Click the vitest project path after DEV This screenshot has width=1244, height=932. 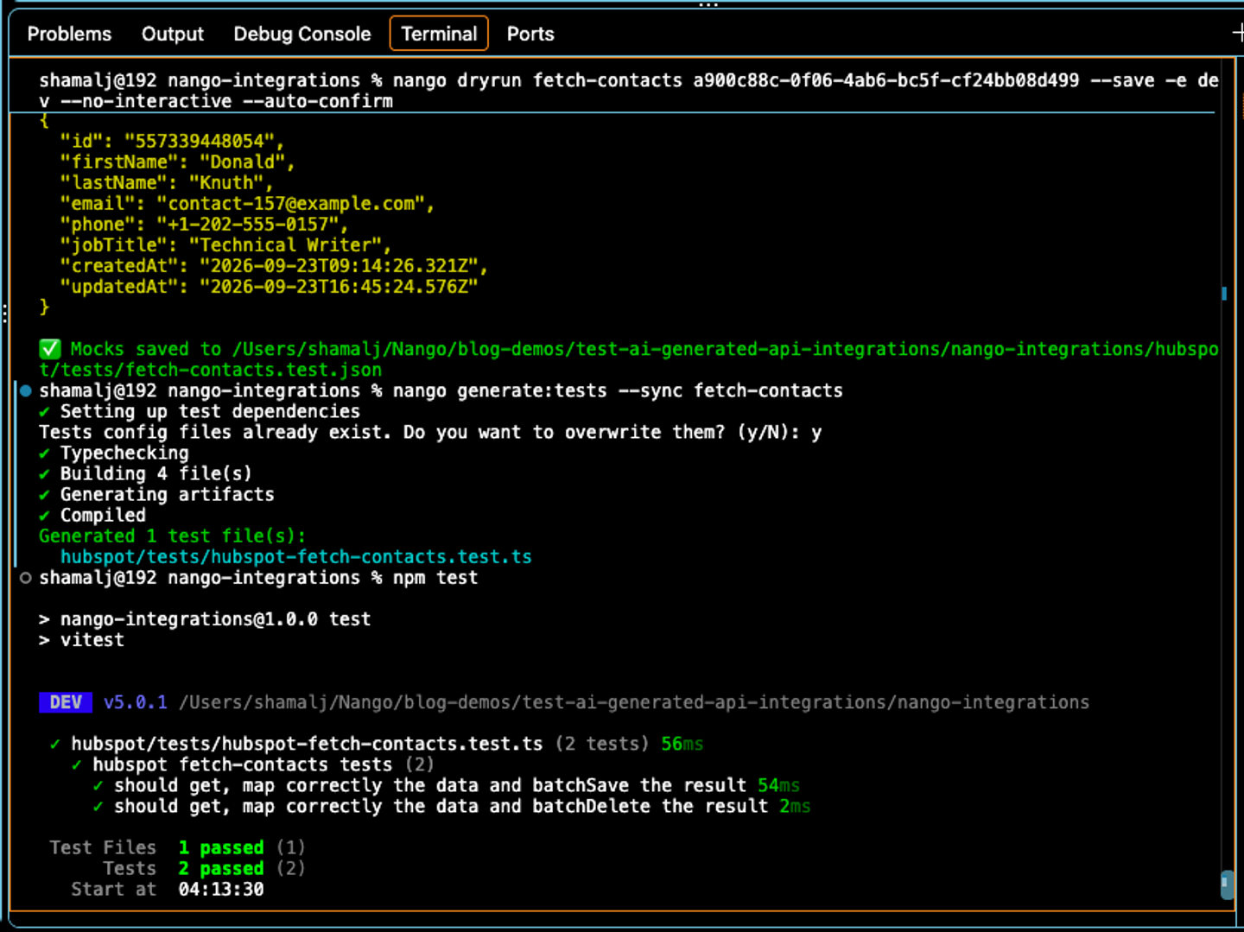pos(634,702)
